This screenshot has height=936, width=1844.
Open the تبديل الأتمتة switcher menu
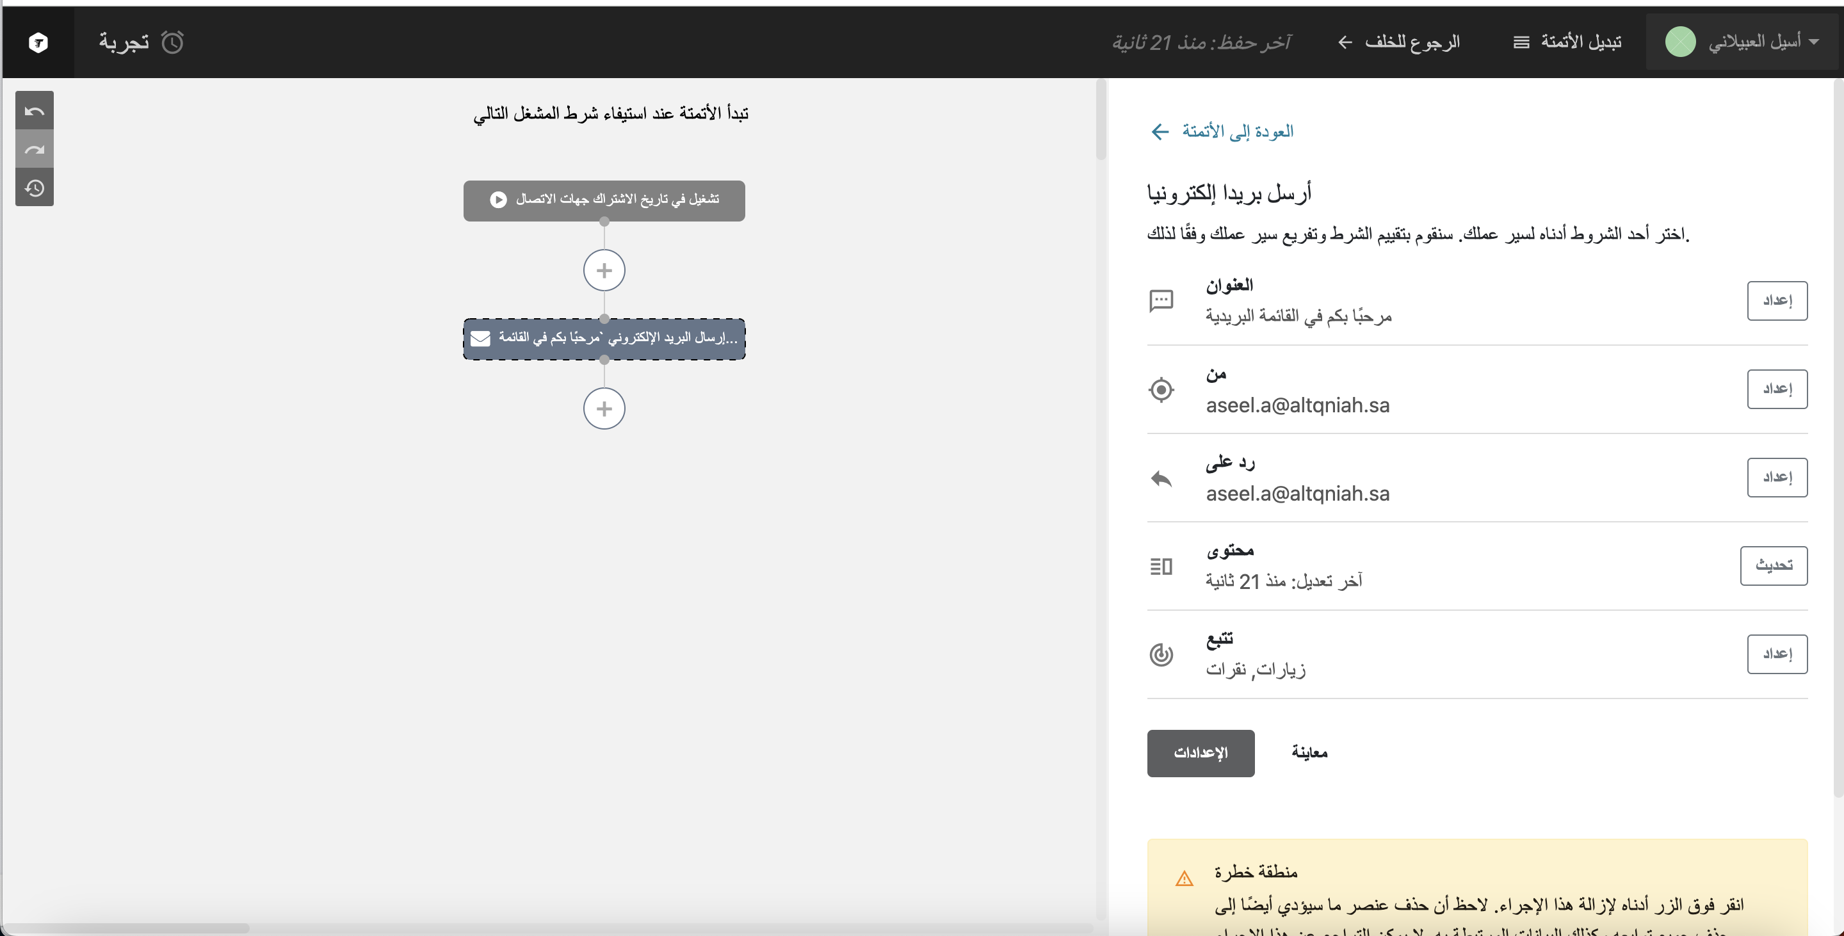1567,42
